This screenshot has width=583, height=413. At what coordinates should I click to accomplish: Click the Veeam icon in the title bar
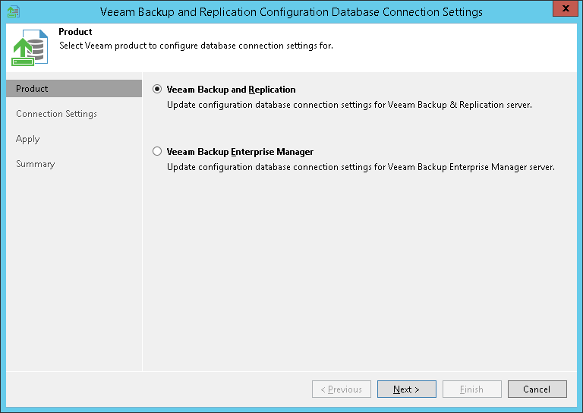click(x=12, y=11)
